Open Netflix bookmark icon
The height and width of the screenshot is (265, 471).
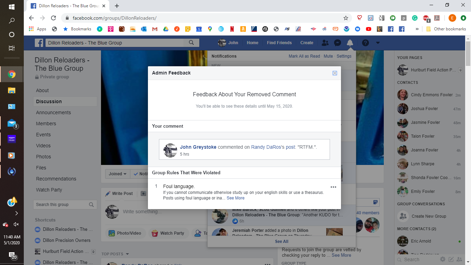click(x=232, y=29)
